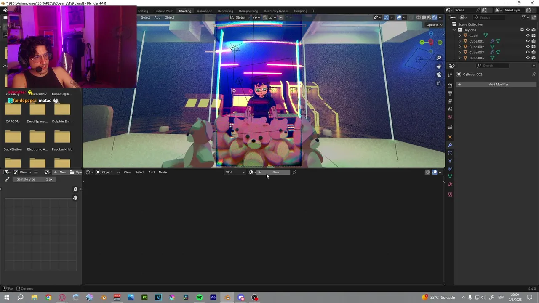Click the hand pan icon in the 3D viewport

click(x=439, y=66)
